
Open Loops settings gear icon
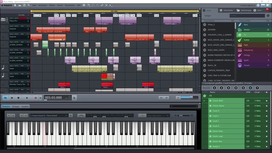click(x=268, y=16)
